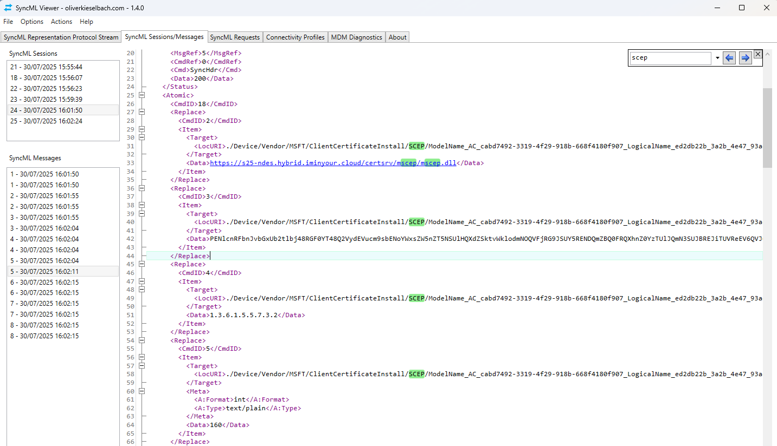Collapse the Meta node on line 60
Screen dimensions: 777x446
point(142,391)
